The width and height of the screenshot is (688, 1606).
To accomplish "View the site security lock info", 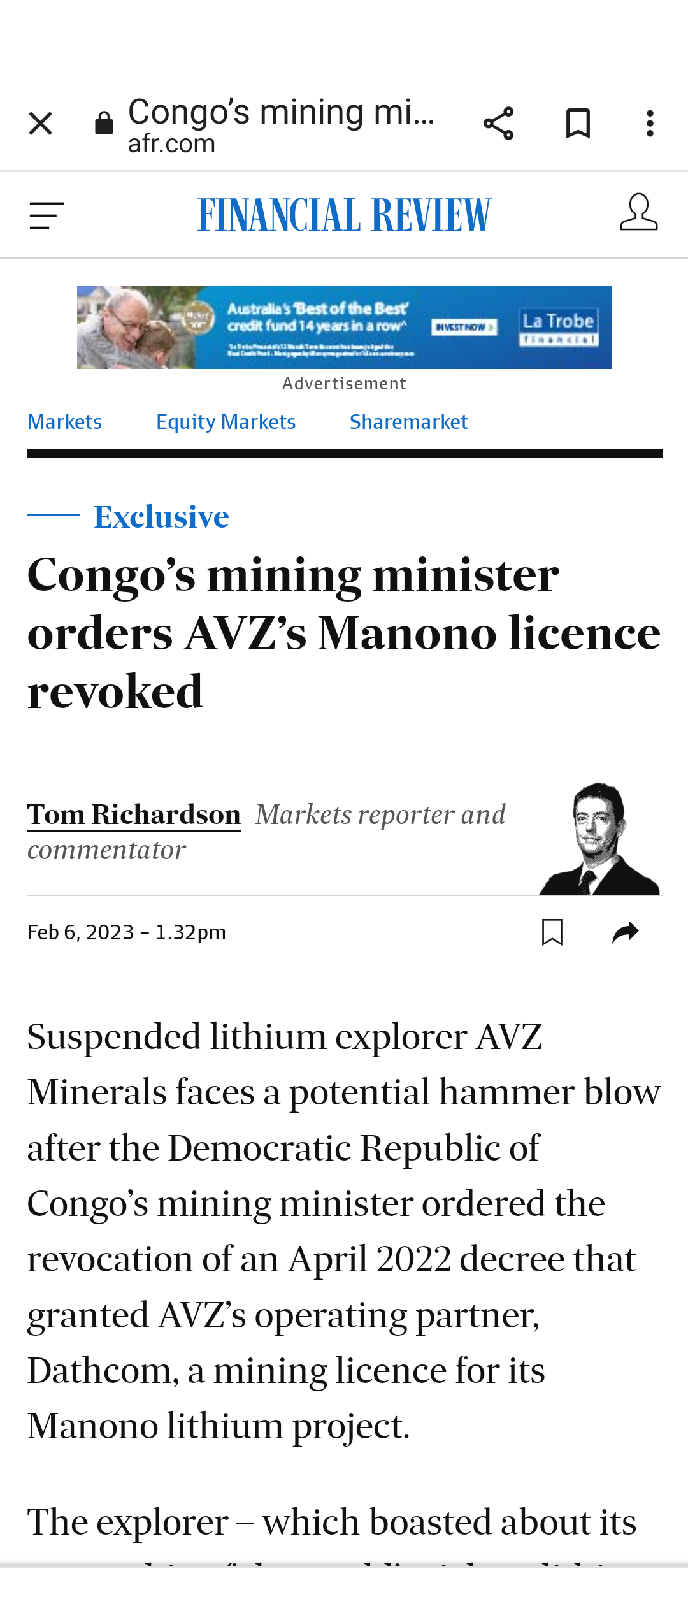I will click(104, 124).
